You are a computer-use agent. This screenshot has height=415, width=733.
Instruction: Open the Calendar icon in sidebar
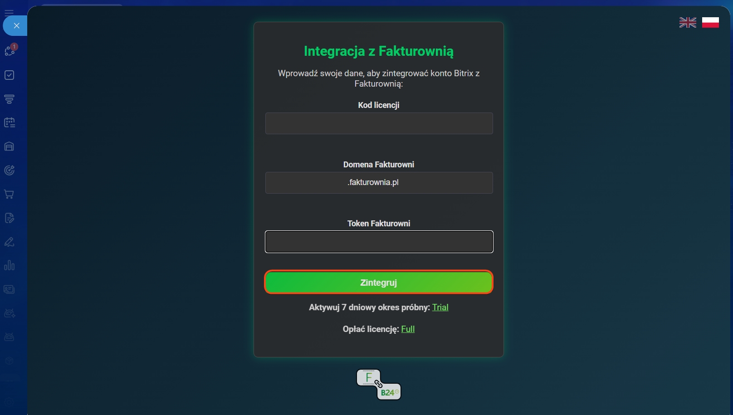tap(10, 122)
